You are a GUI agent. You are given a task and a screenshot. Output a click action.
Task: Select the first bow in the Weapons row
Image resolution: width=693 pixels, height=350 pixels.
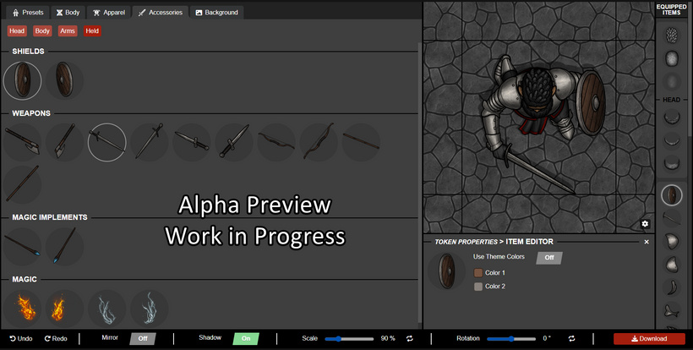pyautogui.click(x=276, y=142)
